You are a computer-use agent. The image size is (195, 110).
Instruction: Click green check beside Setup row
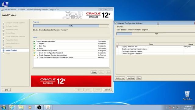[x=34, y=48]
